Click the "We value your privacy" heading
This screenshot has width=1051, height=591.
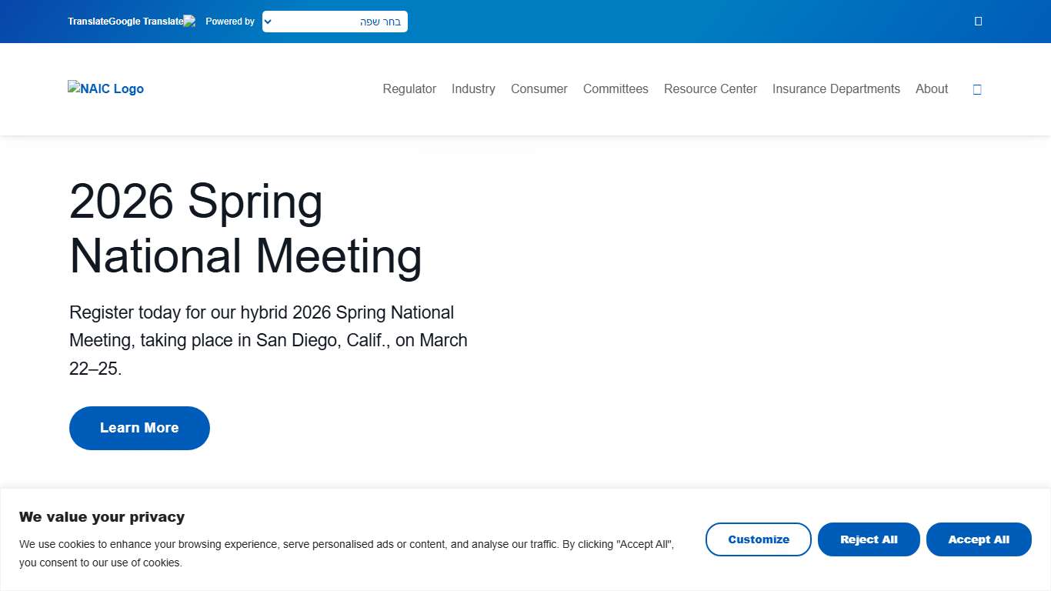pos(102,517)
